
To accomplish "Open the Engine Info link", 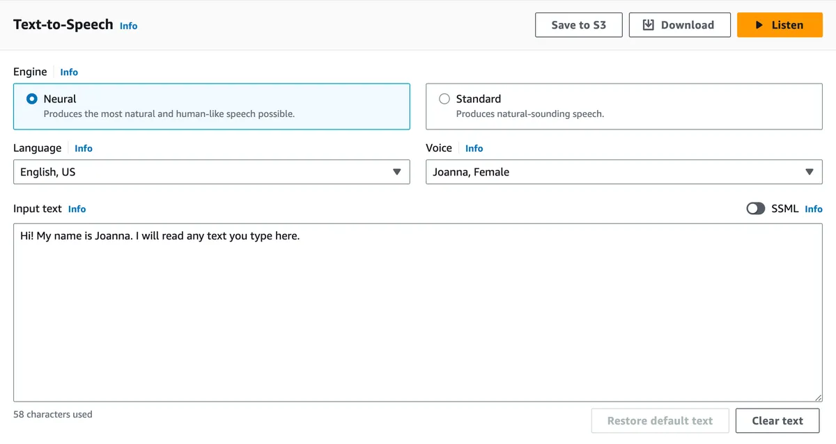I will 69,72.
